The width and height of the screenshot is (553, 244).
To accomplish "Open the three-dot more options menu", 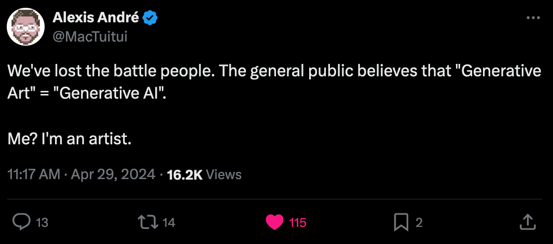I will click(533, 18).
